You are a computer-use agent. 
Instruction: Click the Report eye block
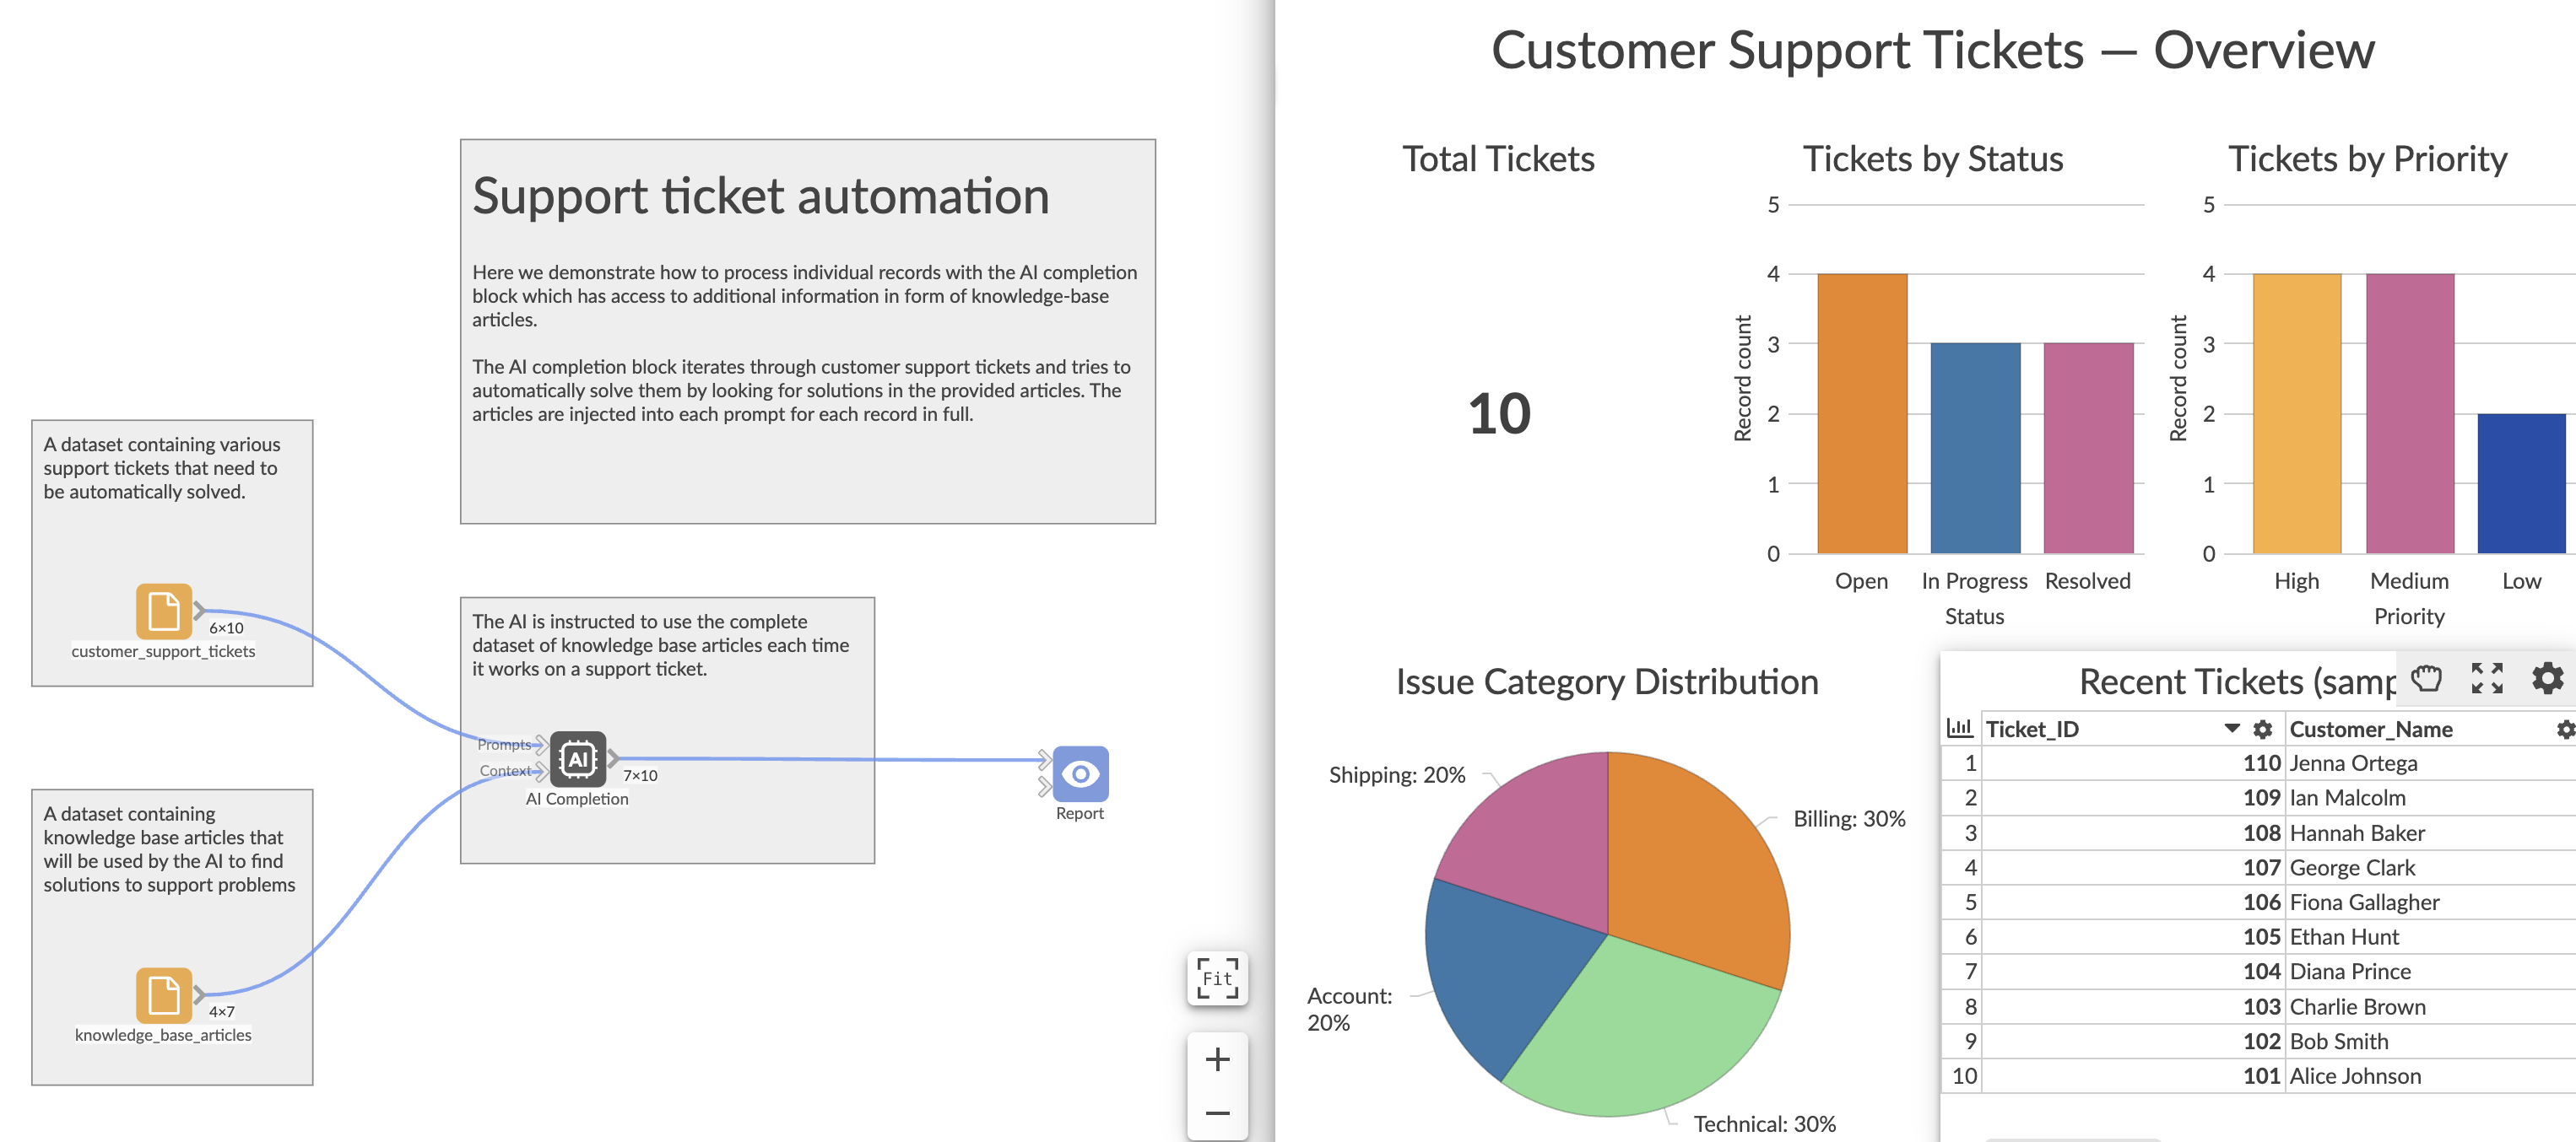pyautogui.click(x=1080, y=773)
